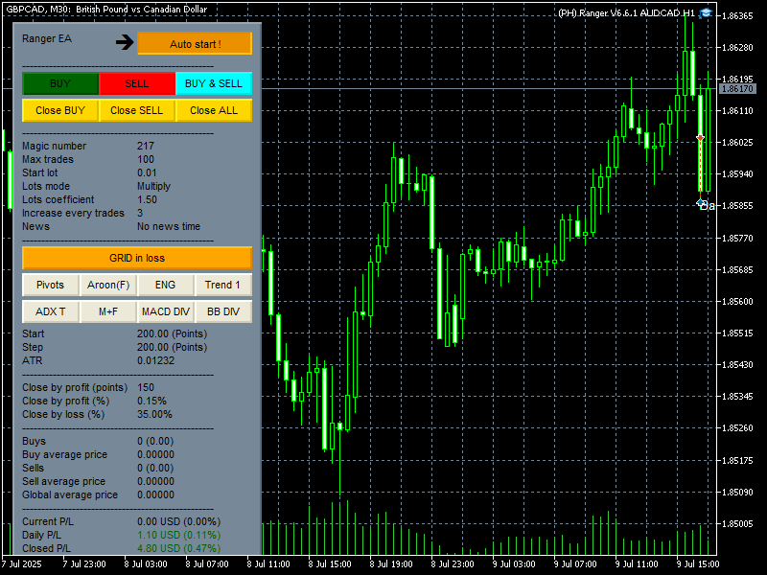767x575 pixels.
Task: Toggle the BB DIV filter
Action: click(223, 311)
